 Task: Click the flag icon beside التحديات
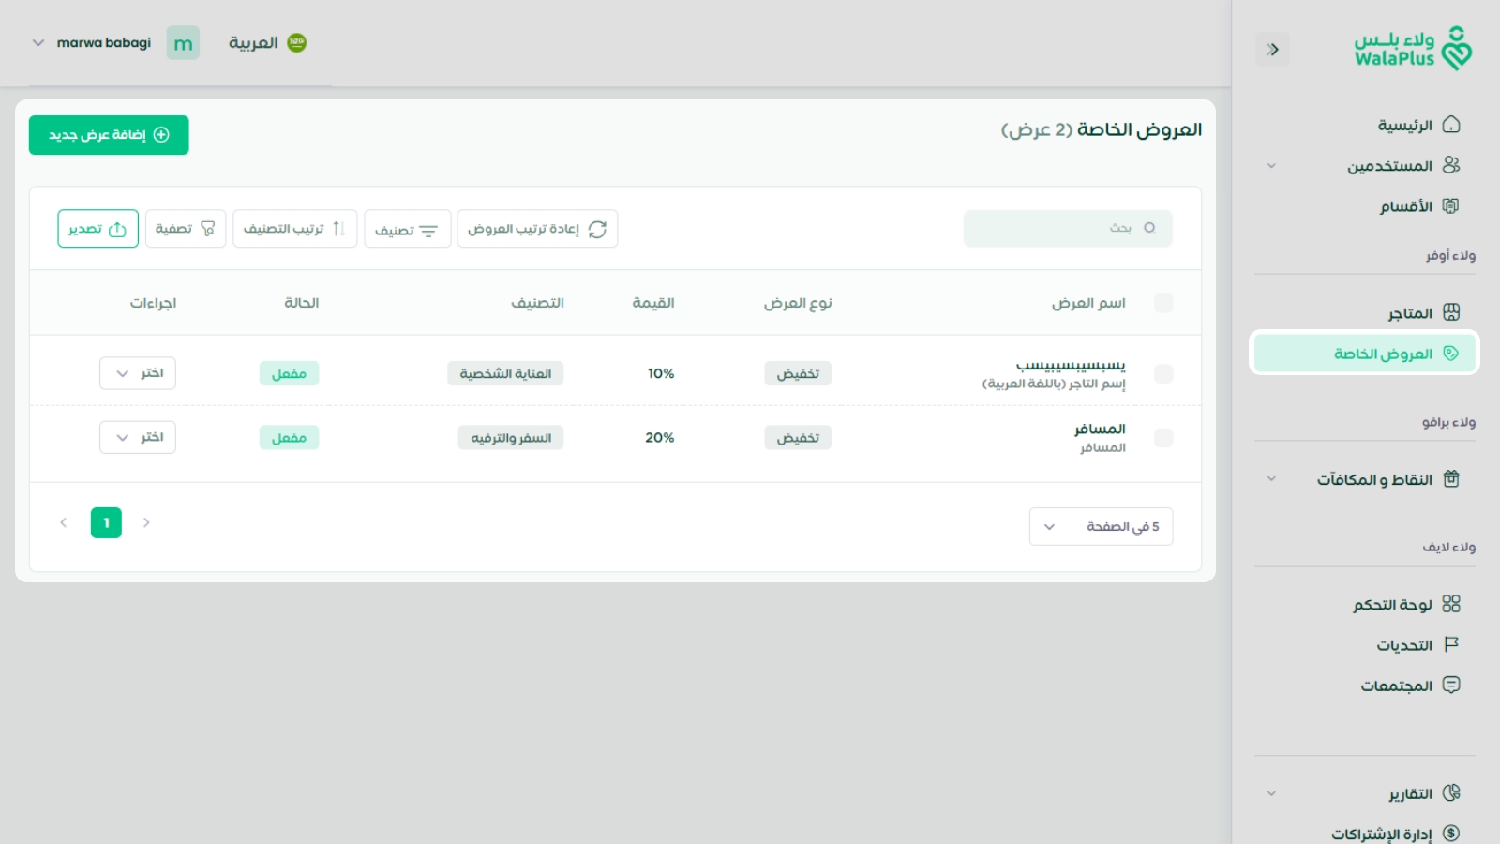pyautogui.click(x=1451, y=644)
